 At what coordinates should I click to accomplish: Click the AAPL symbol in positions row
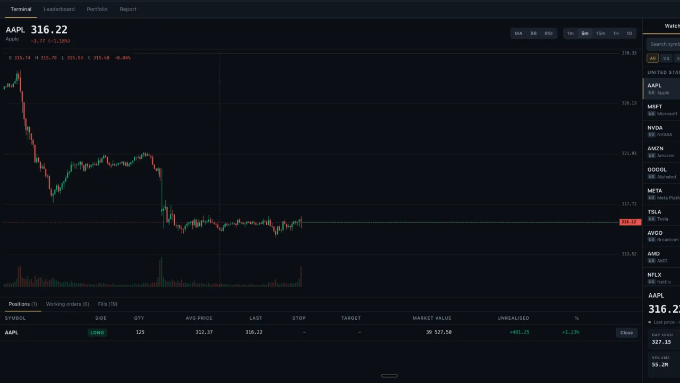(x=12, y=333)
